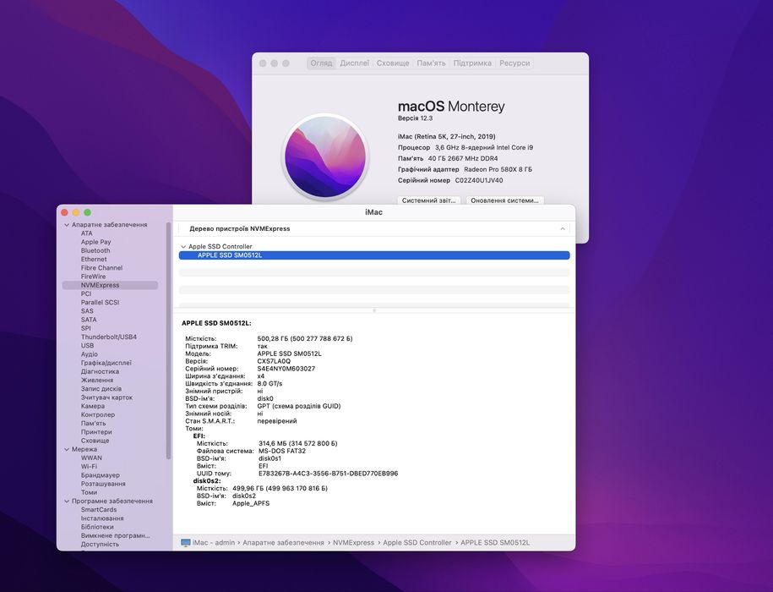Select WWAN under Мережа

pos(91,458)
